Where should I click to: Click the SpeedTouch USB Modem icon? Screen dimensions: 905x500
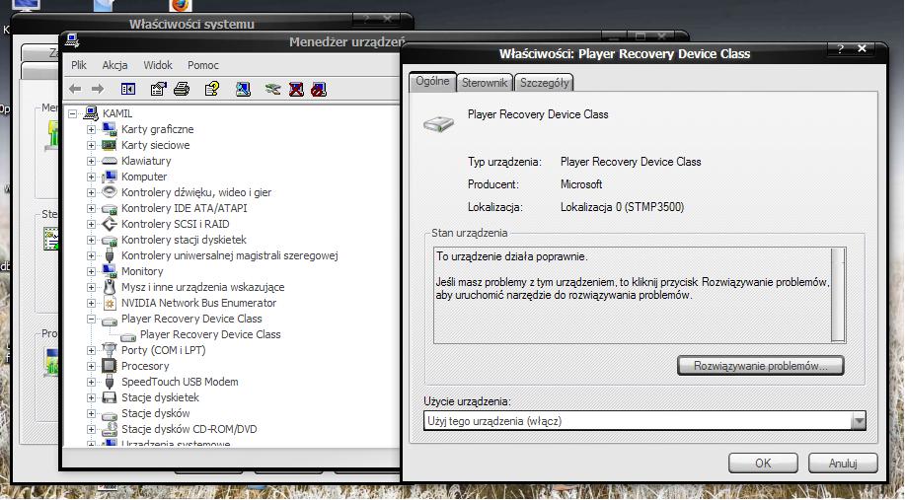point(110,382)
